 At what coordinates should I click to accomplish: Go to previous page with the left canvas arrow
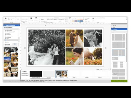25,48
